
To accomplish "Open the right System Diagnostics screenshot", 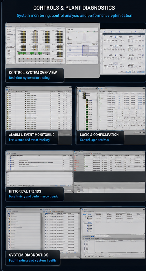I will [x=113, y=233].
